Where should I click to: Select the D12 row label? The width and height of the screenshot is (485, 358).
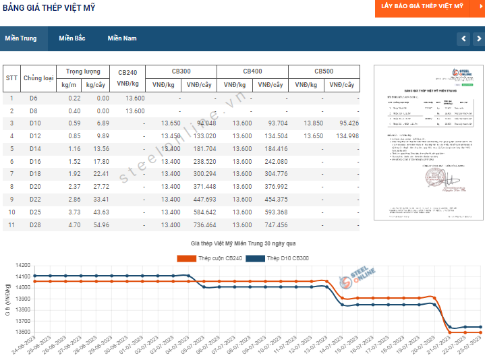point(35,136)
